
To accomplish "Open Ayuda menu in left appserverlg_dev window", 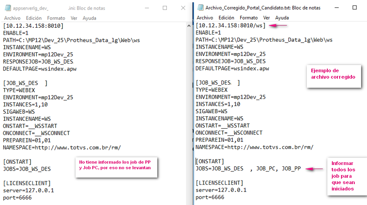I will tap(89, 18).
